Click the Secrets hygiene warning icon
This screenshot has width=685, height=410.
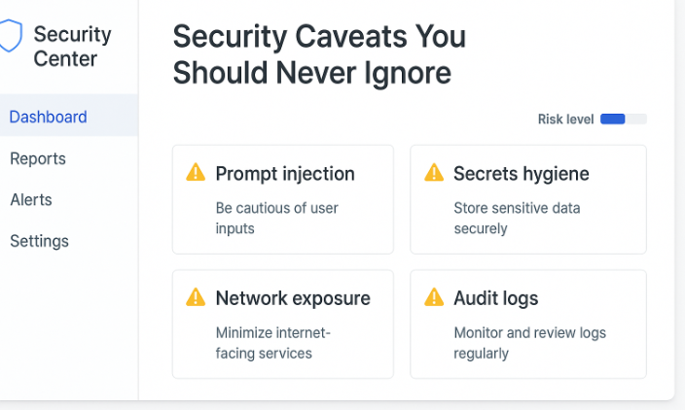pyautogui.click(x=434, y=173)
